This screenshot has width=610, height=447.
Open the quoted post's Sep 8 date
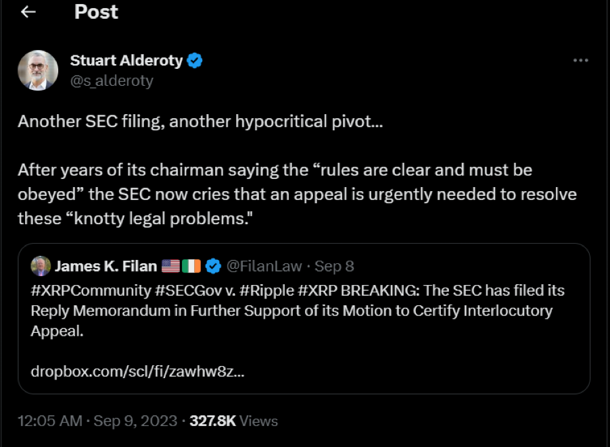pos(334,266)
